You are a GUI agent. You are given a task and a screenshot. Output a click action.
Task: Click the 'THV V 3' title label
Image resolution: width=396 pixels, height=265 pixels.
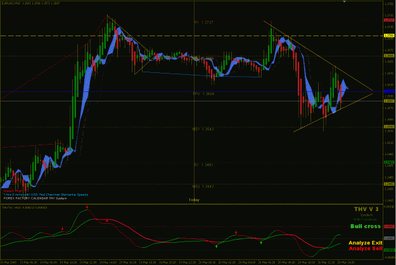(x=366, y=209)
